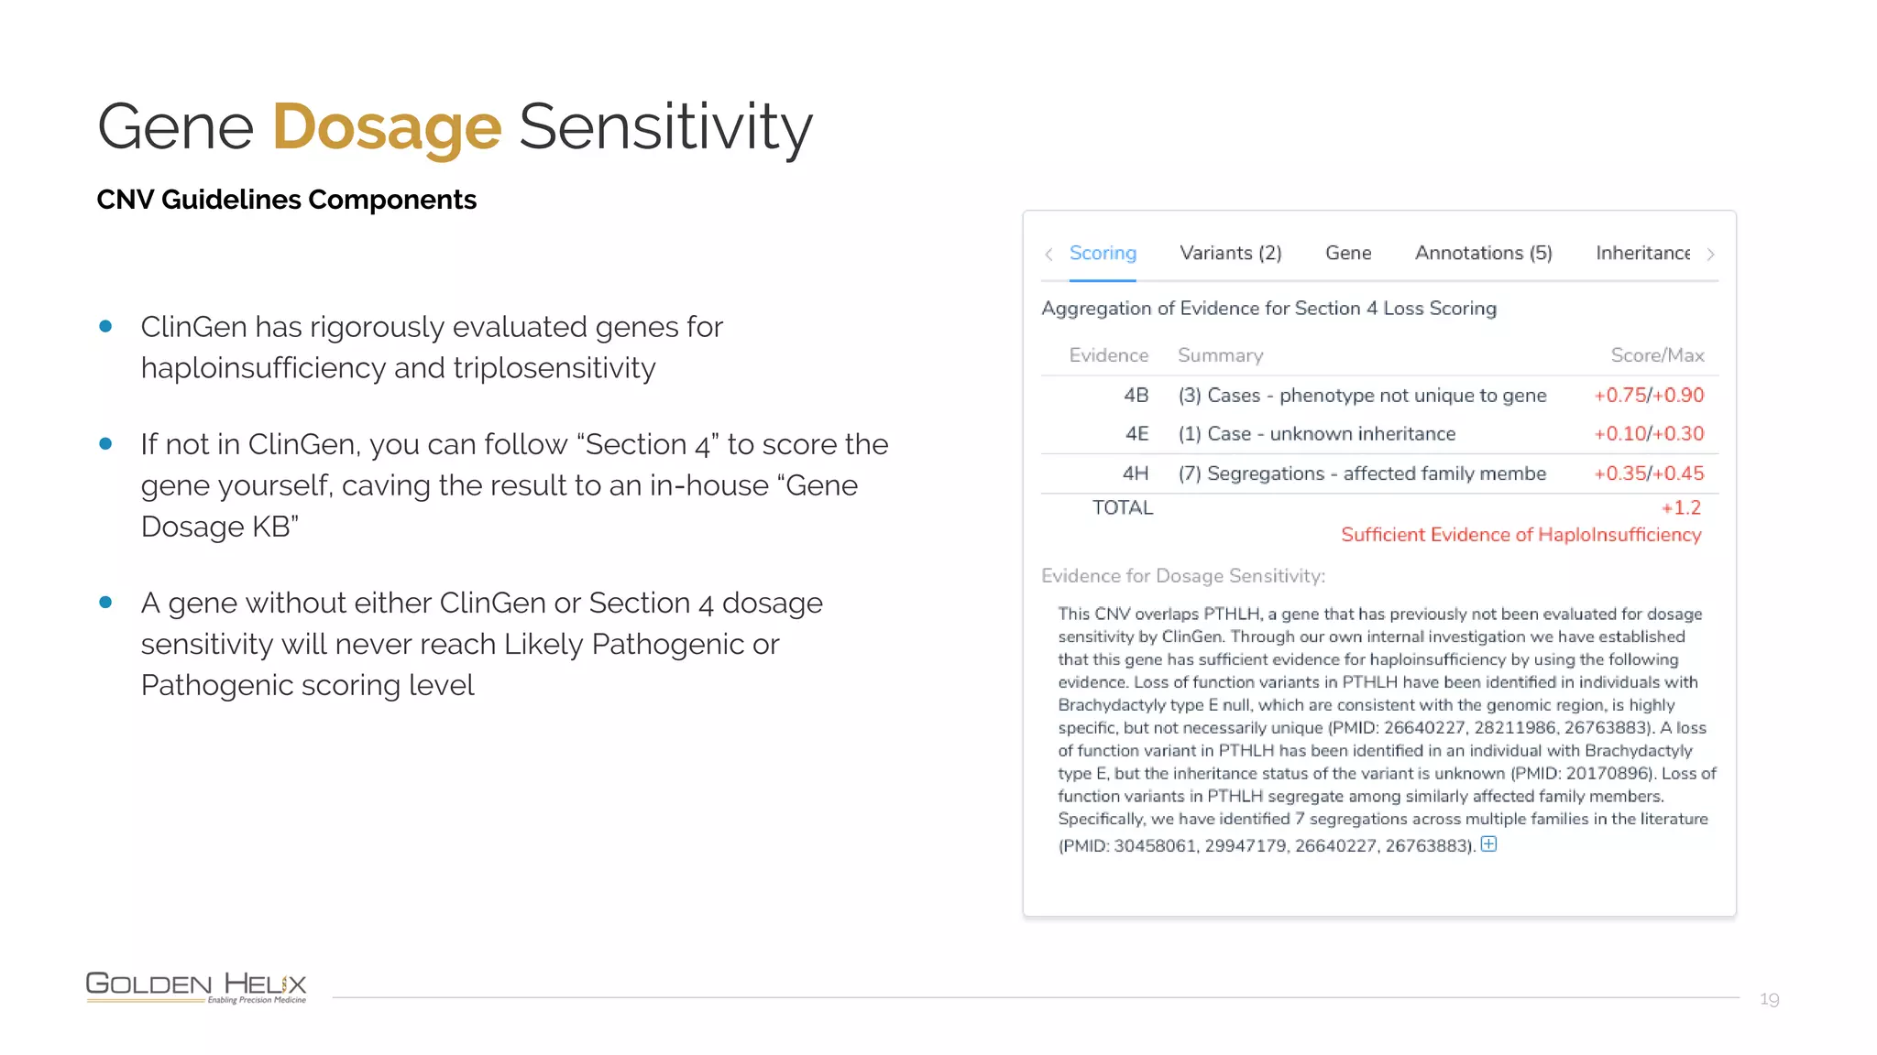Click Sufficient Evidence of Haploinsufficiency text
Image resolution: width=1877 pixels, height=1055 pixels.
[x=1520, y=535]
